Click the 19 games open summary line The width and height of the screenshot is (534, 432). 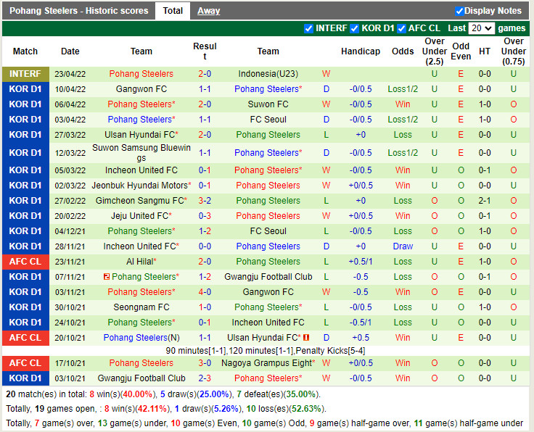point(166,409)
